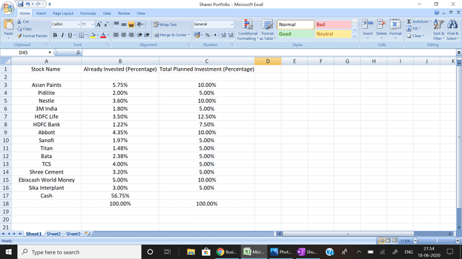Click the Format Painter brush icon
Image resolution: width=462 pixels, height=259 pixels.
click(19, 36)
